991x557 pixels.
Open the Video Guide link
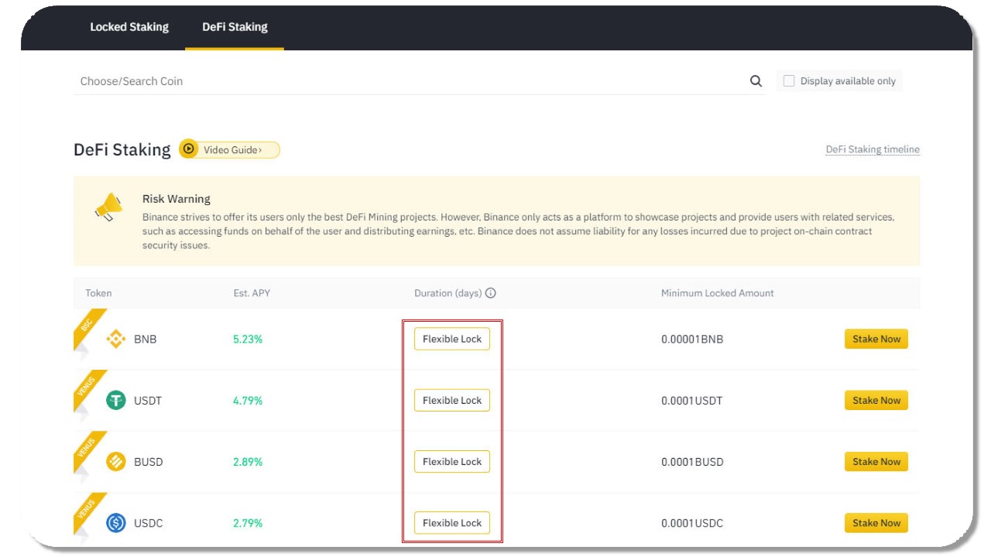(229, 149)
